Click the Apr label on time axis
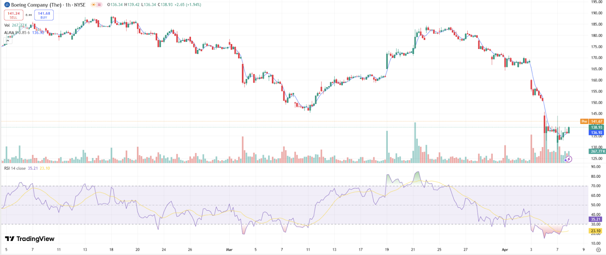Viewport: 606px width, 255px height. (505, 250)
